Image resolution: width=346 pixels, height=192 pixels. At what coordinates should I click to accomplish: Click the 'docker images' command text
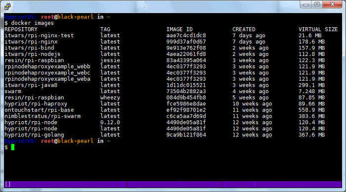tap(32, 23)
